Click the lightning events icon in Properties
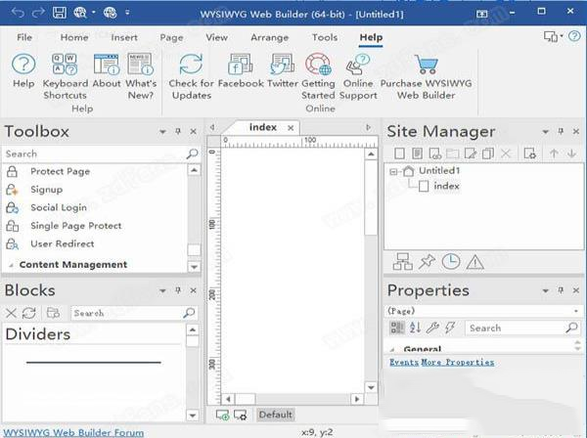 coord(450,328)
